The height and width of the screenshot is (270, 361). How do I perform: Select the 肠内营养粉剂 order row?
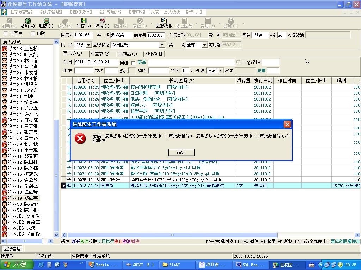coord(211,180)
